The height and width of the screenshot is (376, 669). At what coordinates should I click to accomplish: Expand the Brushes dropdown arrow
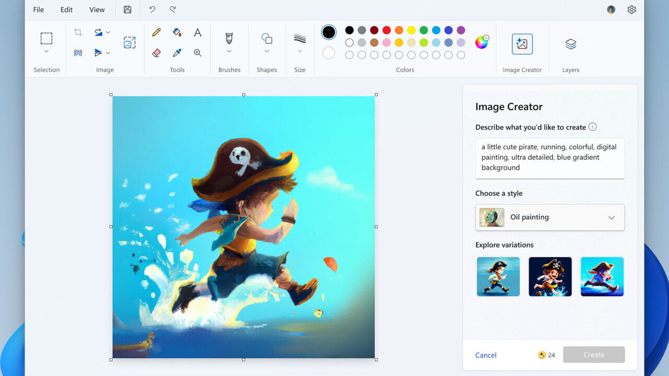229,51
